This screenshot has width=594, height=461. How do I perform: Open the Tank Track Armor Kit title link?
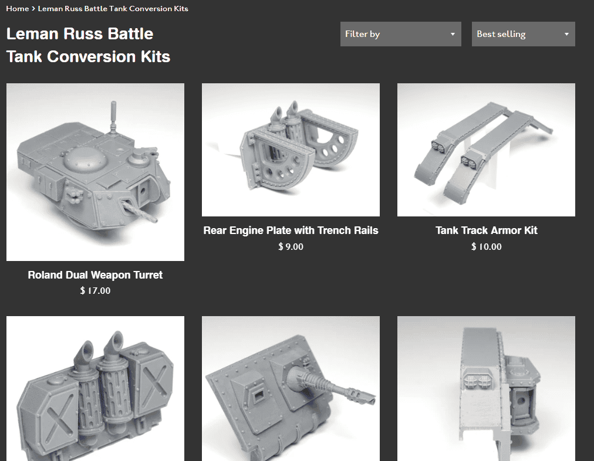tap(486, 230)
